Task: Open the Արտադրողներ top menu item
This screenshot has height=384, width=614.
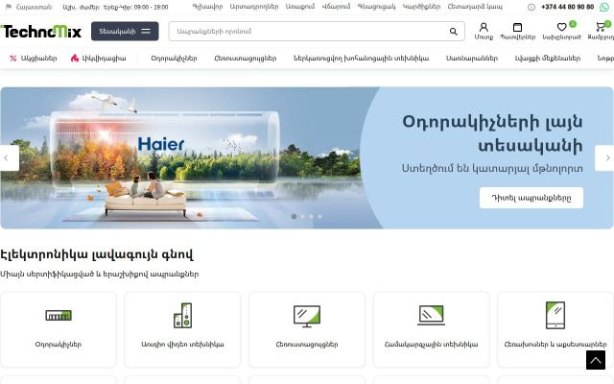Action: coord(253,7)
